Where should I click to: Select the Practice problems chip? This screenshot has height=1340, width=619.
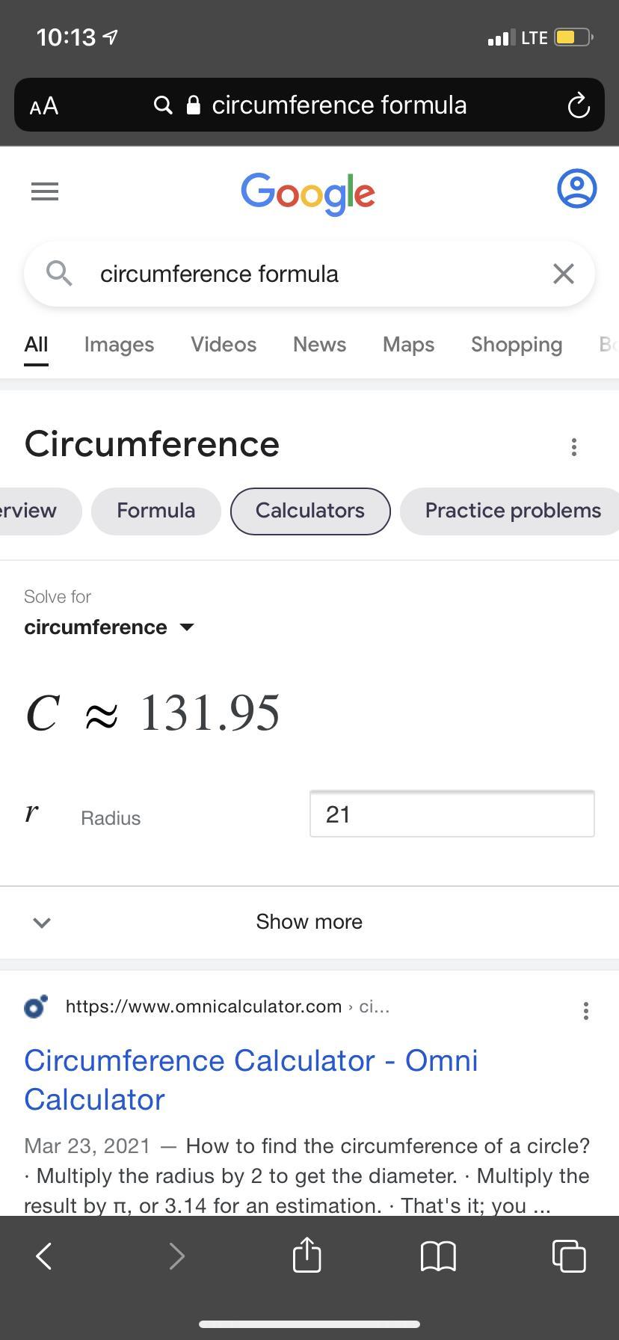click(512, 511)
